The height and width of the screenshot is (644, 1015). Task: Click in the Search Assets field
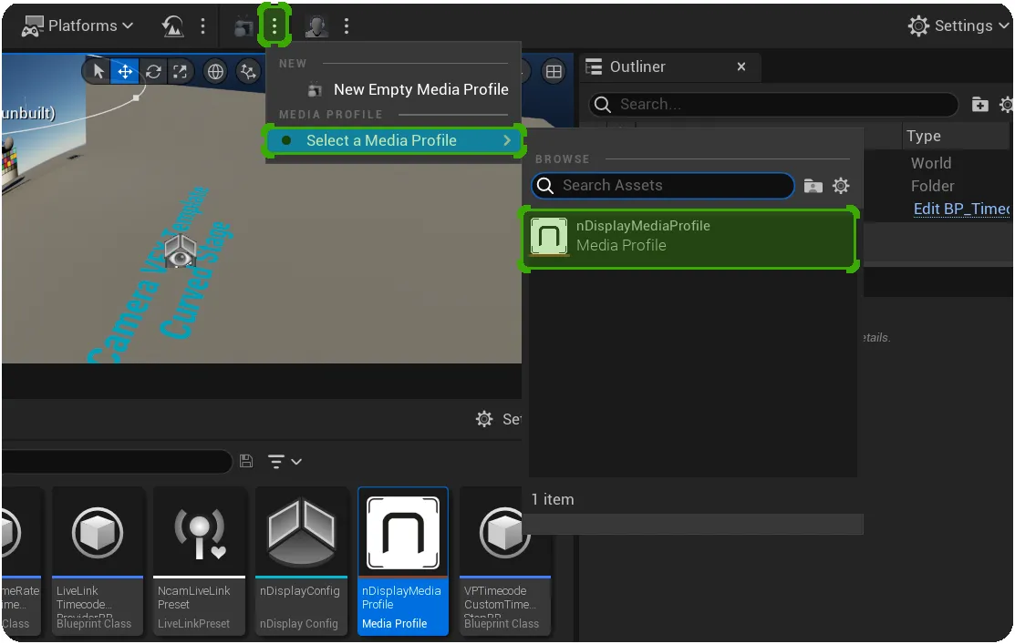pos(663,186)
